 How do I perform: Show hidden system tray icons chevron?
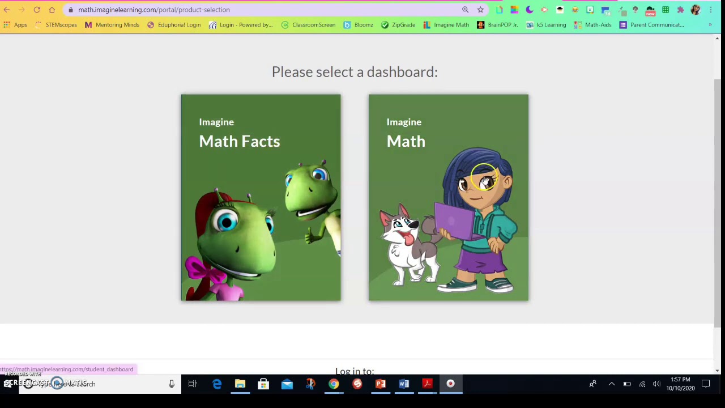point(612,384)
